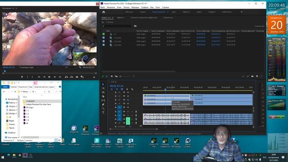288x162 pixels.
Task: Play the sequence in Program monitor
Action: (x=49, y=77)
